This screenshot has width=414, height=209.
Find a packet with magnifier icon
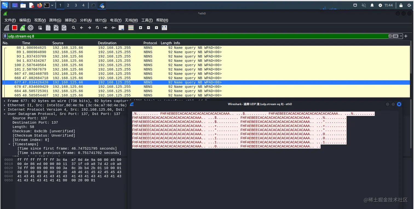(x=74, y=28)
